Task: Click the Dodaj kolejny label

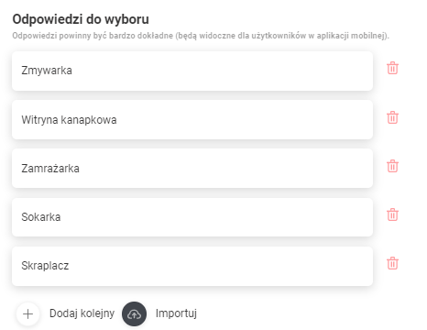Action: pyautogui.click(x=82, y=313)
